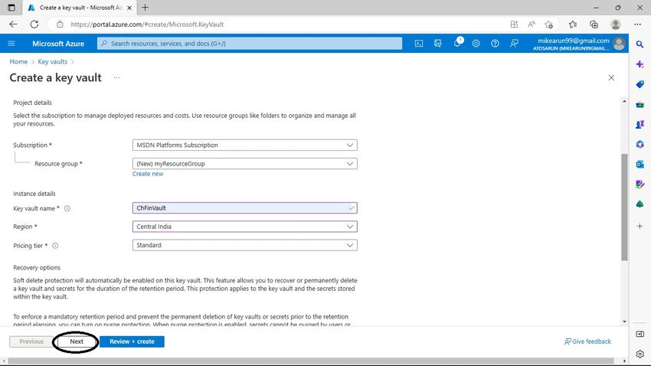651x366 pixels.
Task: Open Give feedback link
Action: coord(587,341)
